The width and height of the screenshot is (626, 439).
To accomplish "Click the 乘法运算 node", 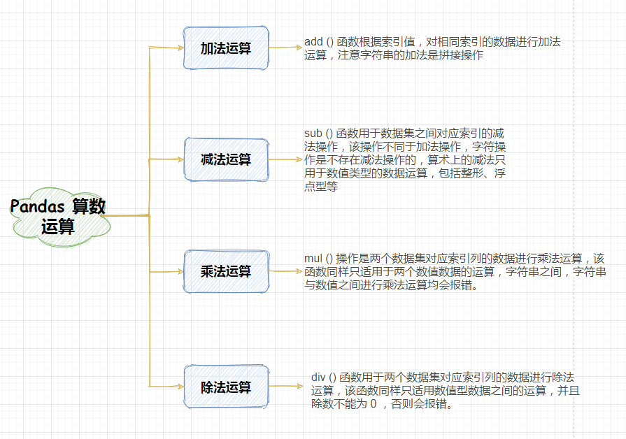I will [x=226, y=271].
